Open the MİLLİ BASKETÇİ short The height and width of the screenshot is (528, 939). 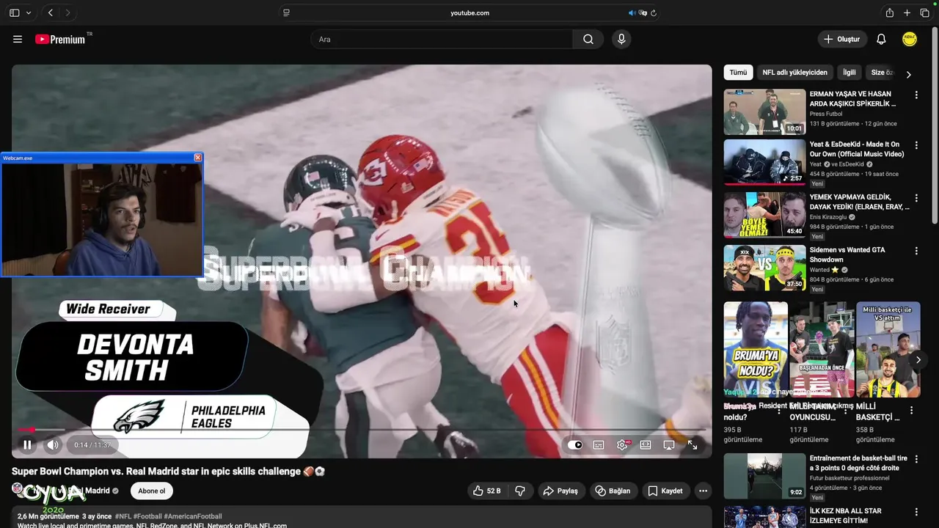pyautogui.click(x=888, y=349)
